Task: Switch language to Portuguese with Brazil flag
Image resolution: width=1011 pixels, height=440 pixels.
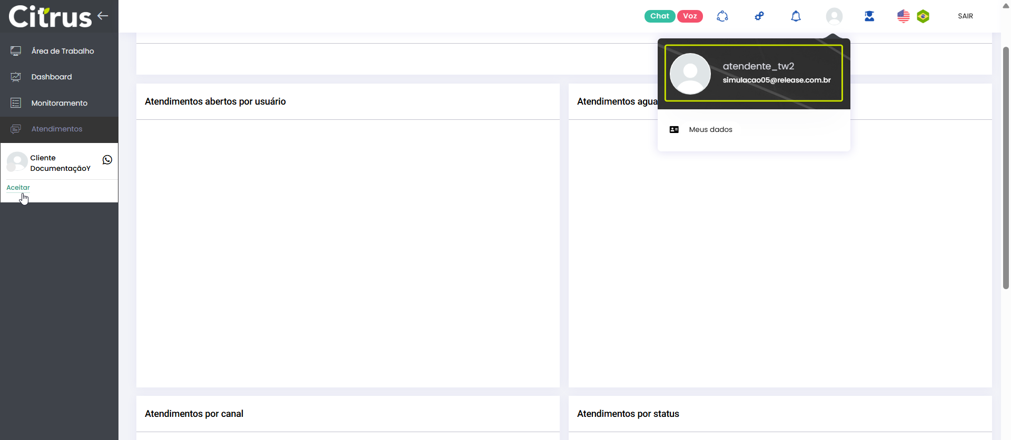Action: (x=923, y=16)
